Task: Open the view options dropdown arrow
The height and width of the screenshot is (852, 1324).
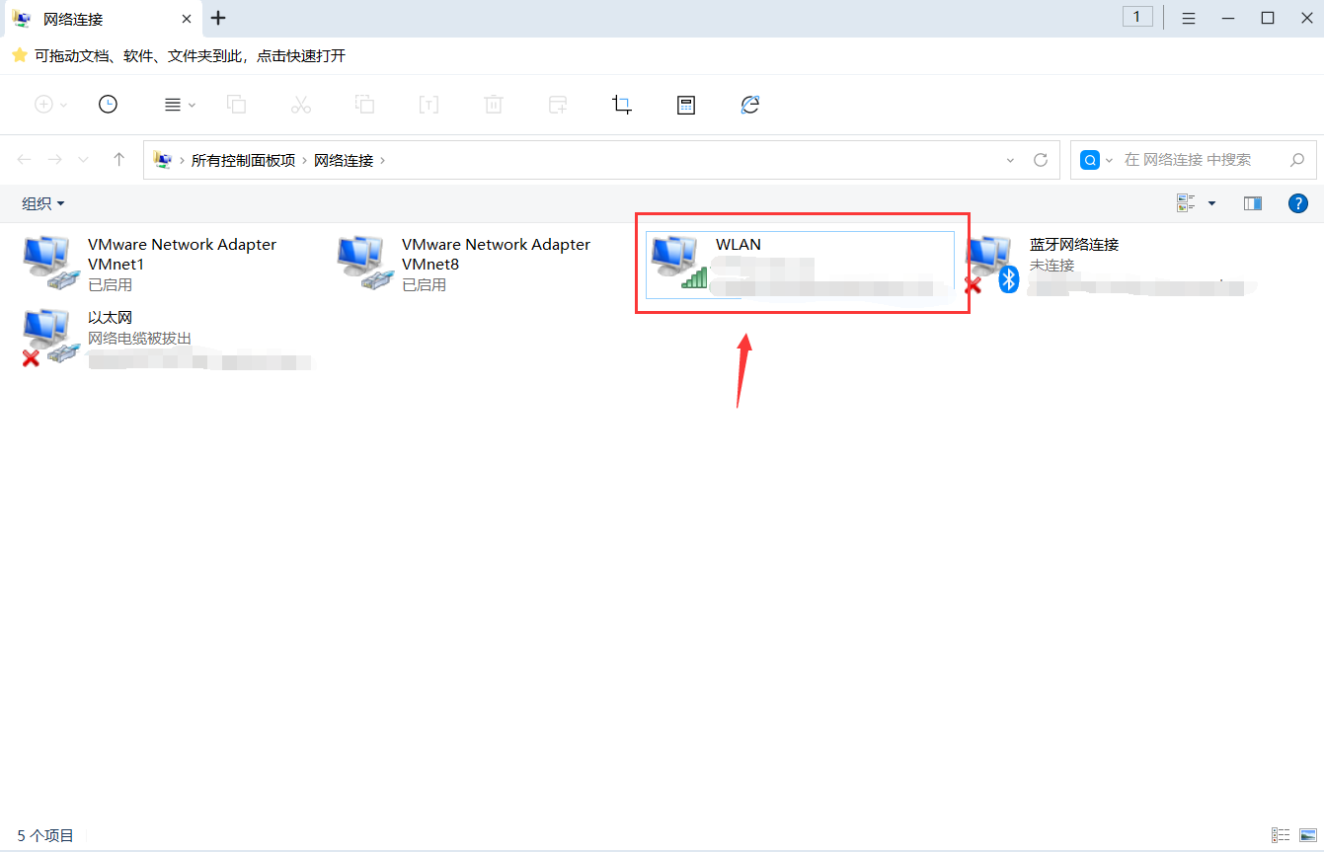Action: [x=1211, y=203]
